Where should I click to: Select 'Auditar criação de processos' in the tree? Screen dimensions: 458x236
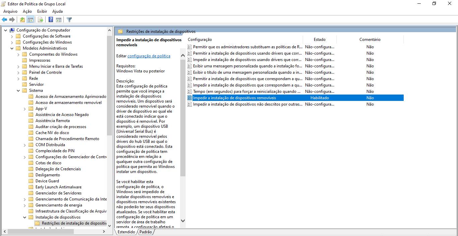61,127
